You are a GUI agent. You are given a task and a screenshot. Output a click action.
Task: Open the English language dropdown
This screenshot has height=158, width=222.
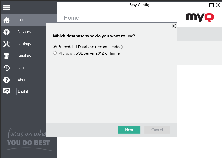pyautogui.click(x=31, y=91)
